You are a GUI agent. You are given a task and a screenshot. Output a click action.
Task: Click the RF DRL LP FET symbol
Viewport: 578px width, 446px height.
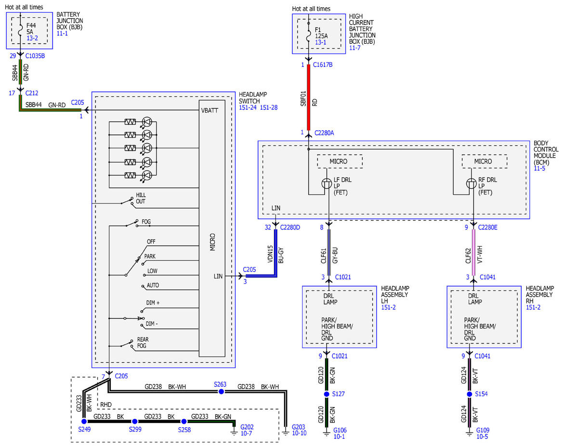click(473, 183)
